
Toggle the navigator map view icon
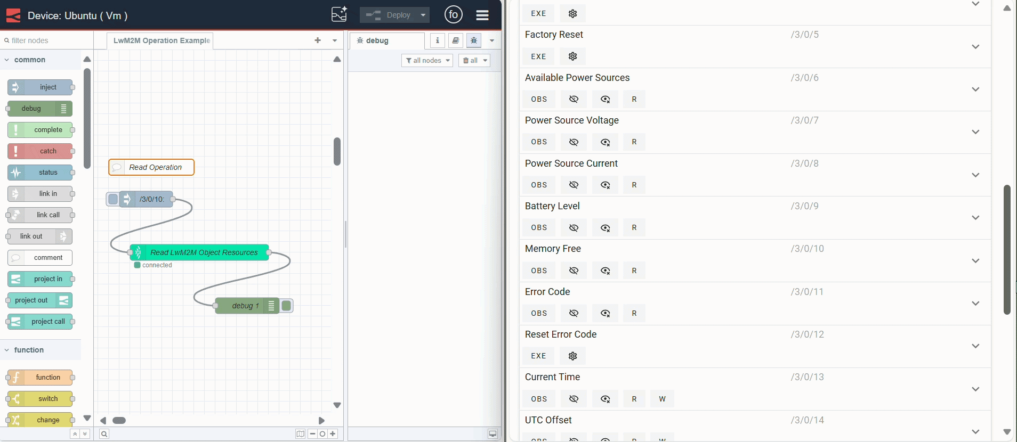pyautogui.click(x=301, y=434)
